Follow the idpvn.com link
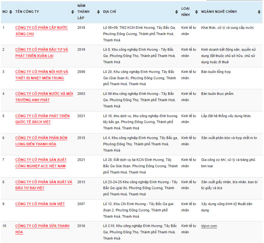 click(x=209, y=226)
